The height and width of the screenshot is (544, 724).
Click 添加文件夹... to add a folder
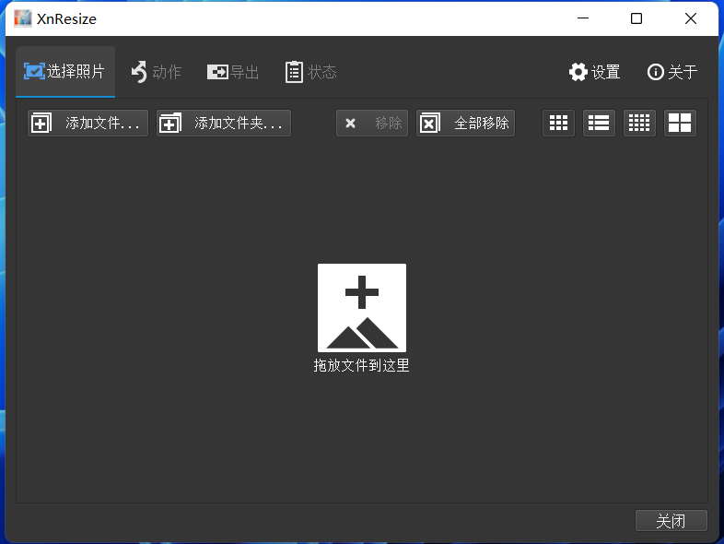click(x=224, y=124)
